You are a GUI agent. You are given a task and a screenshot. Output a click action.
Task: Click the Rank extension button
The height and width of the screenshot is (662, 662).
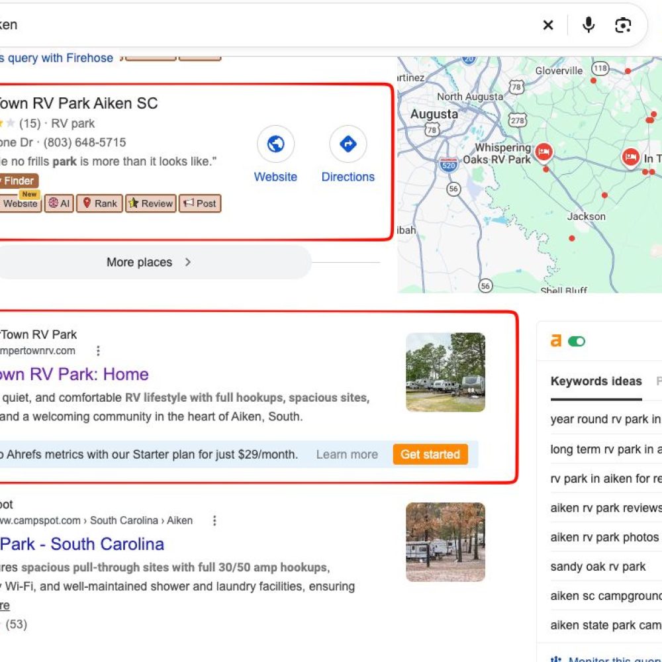pos(100,203)
